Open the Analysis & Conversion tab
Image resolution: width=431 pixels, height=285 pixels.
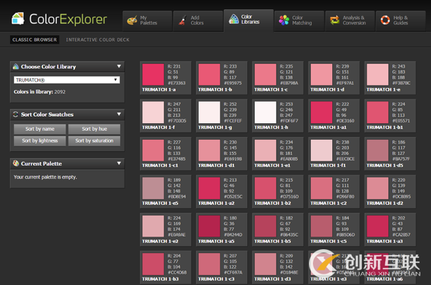[x=350, y=21]
